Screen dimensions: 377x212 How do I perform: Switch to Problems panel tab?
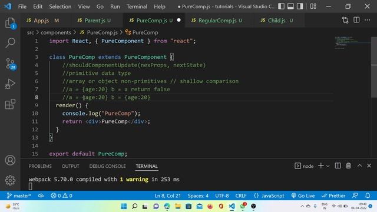click(40, 166)
